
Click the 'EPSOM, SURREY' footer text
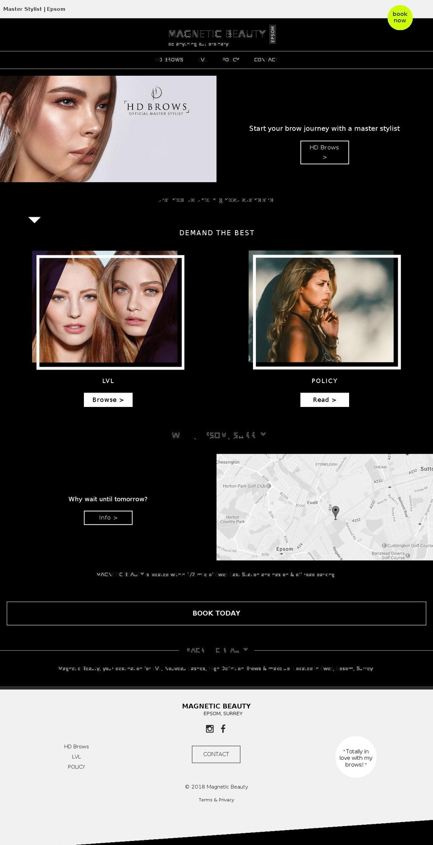[x=223, y=714]
